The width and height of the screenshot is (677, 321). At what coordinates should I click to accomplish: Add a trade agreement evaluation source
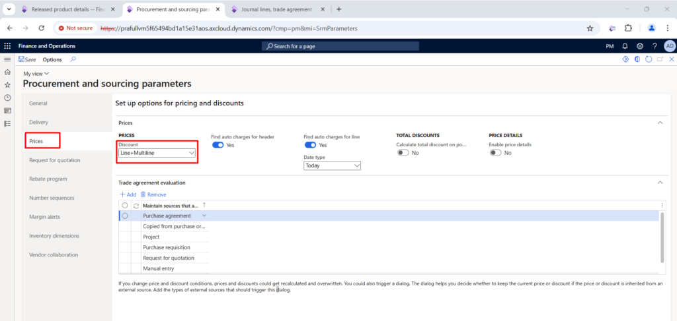128,194
